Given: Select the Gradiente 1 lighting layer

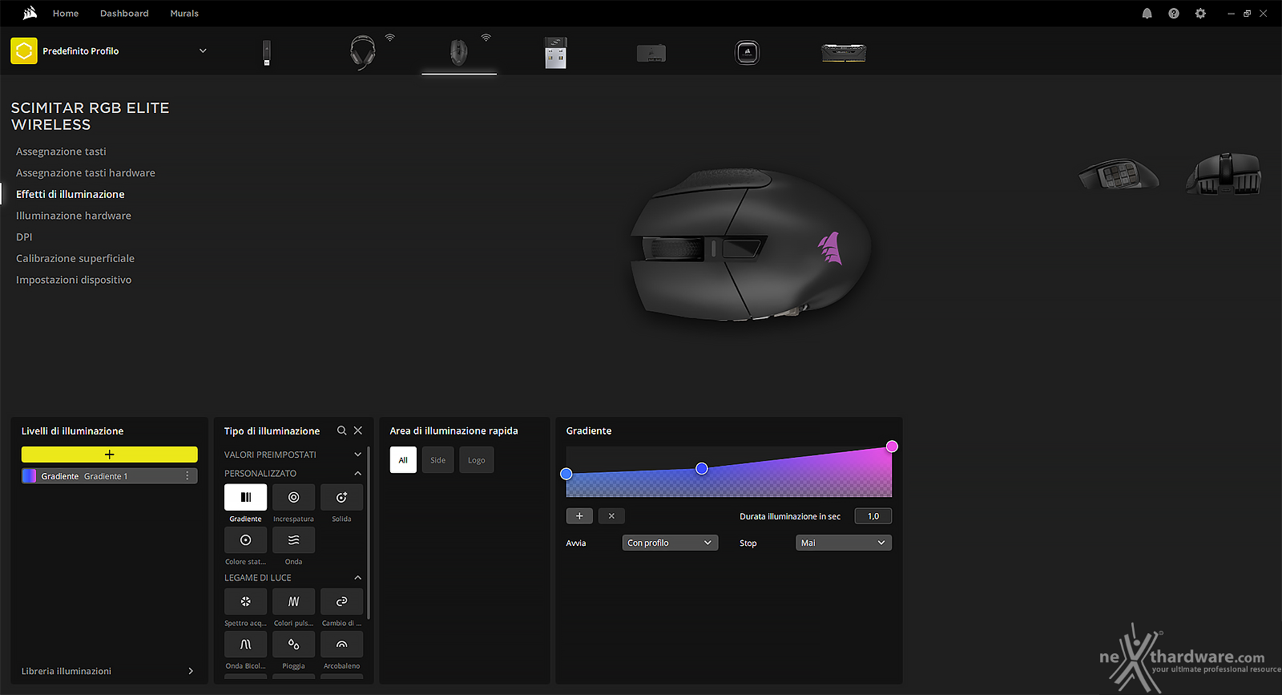Looking at the screenshot, I should pos(110,475).
